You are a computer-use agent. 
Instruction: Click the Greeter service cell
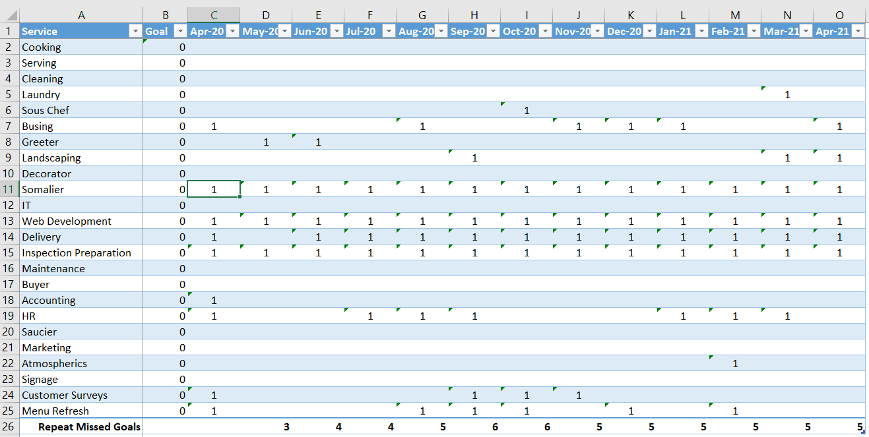pos(81,142)
